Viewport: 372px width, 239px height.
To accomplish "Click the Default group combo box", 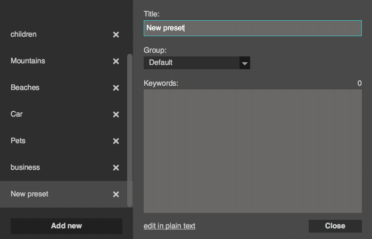I will coord(197,63).
